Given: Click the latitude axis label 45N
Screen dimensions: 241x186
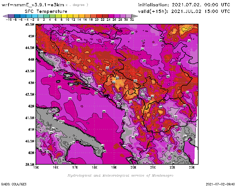Looking at the screenshot, I should click(31, 36).
